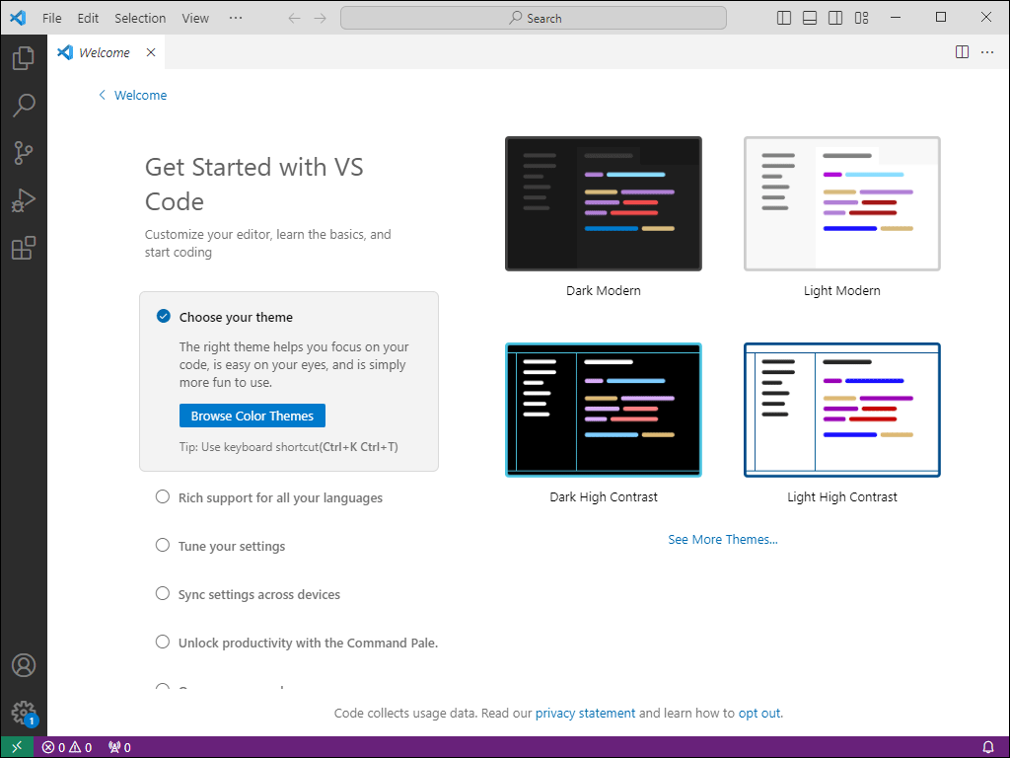
Task: Choose the Light High Contrast theme preview
Action: [842, 410]
